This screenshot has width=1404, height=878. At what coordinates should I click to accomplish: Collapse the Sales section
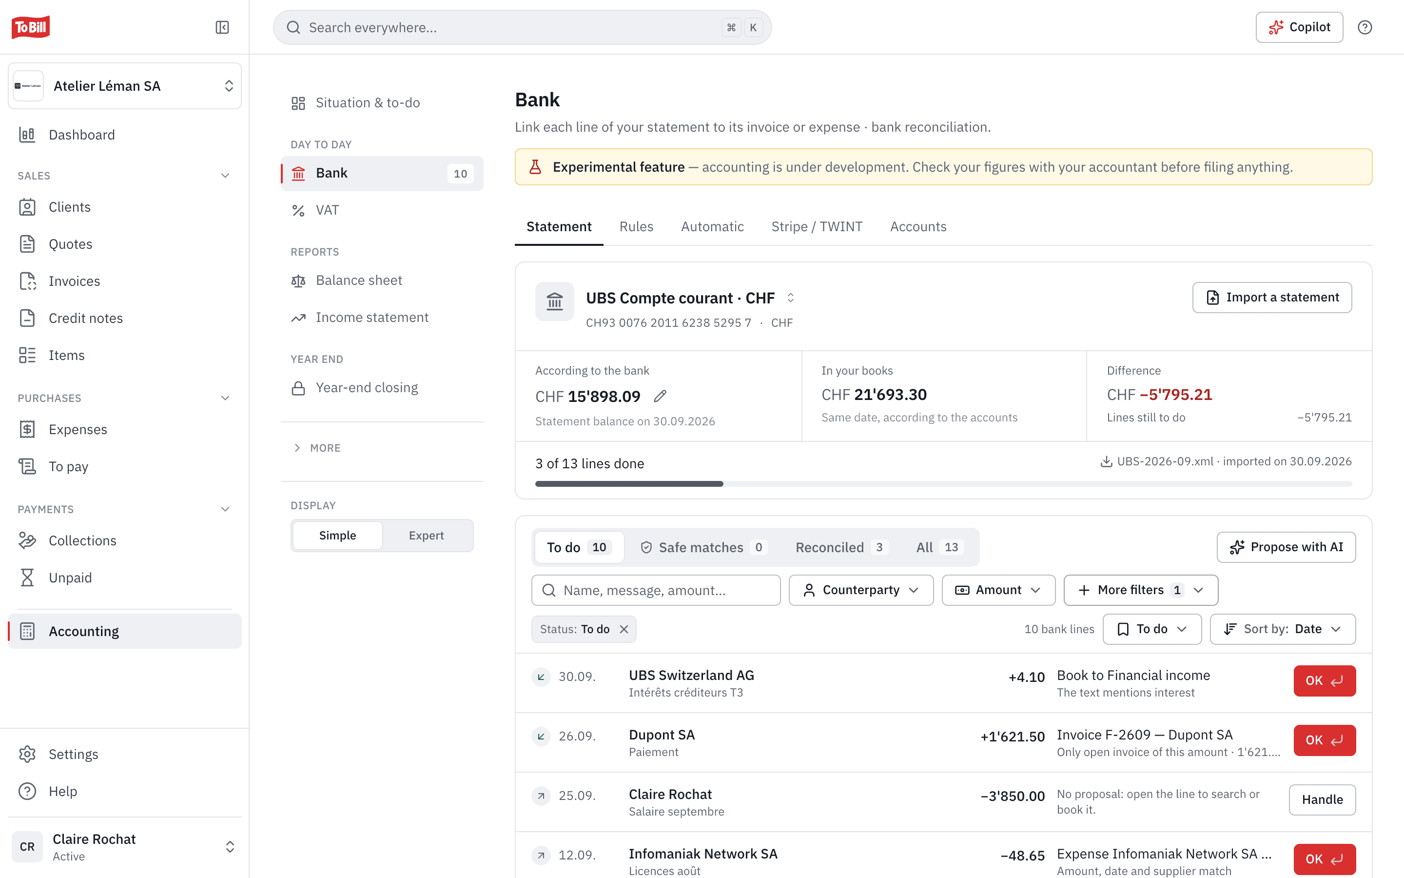coord(225,176)
